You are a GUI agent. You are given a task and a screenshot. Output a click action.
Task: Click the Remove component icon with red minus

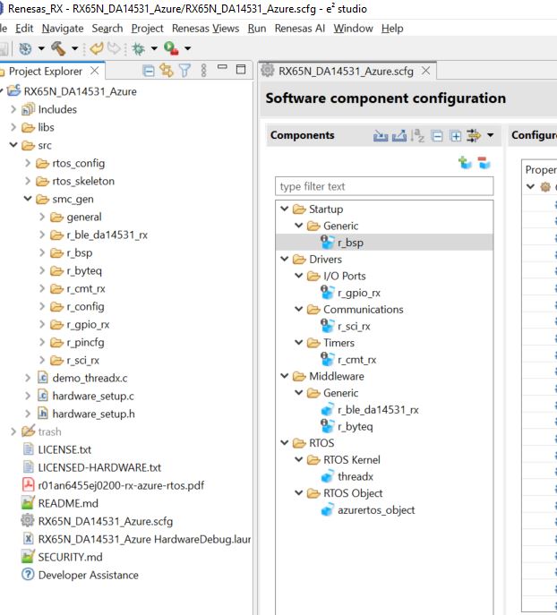pyautogui.click(x=484, y=162)
